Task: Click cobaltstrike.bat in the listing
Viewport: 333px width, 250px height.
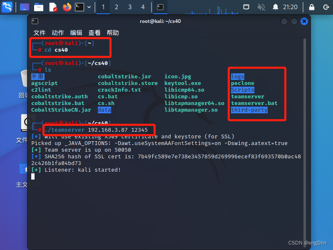Action: 58,103
